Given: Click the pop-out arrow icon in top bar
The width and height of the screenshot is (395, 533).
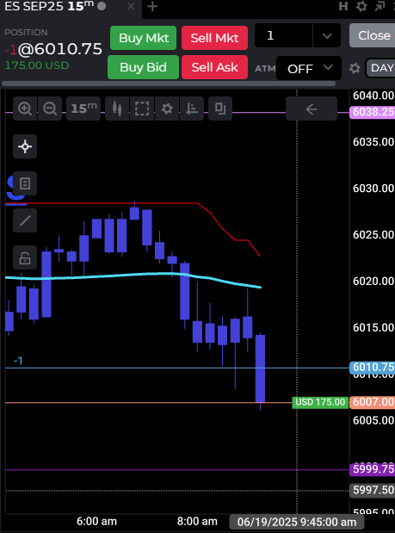Looking at the screenshot, I should click(380, 6).
